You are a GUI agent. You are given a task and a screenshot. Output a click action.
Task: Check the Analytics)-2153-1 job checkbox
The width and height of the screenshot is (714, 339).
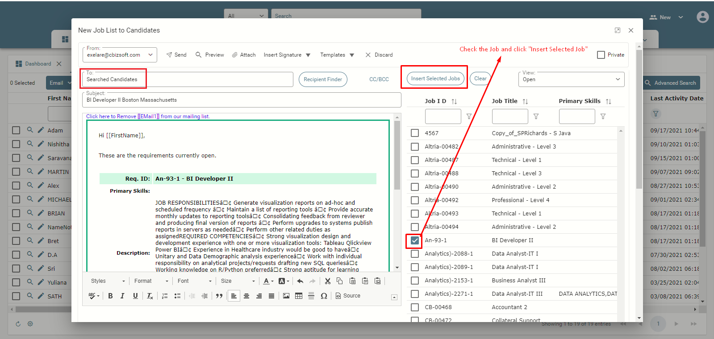click(x=415, y=281)
